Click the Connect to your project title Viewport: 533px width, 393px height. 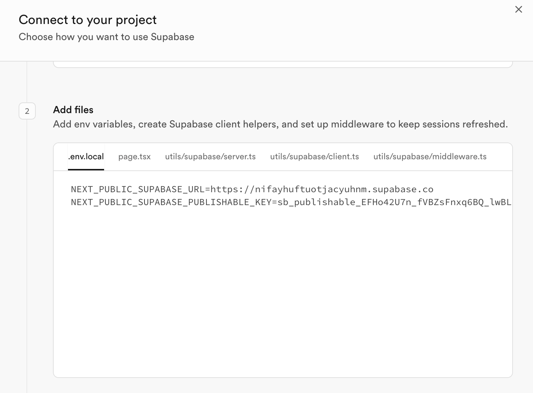pos(88,20)
